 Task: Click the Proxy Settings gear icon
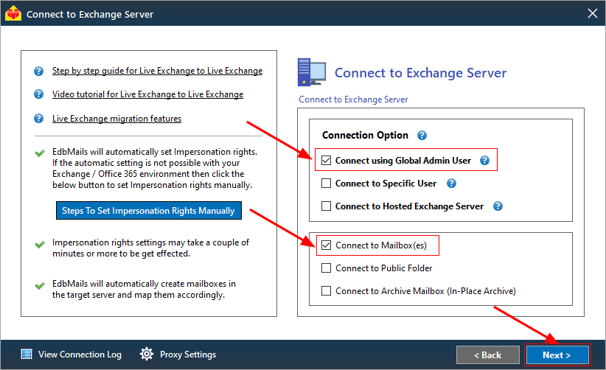pos(147,354)
